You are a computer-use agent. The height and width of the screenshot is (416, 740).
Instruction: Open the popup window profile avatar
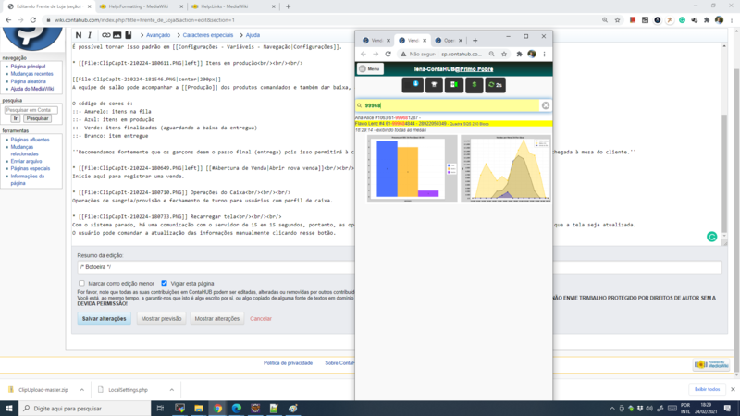click(x=532, y=55)
